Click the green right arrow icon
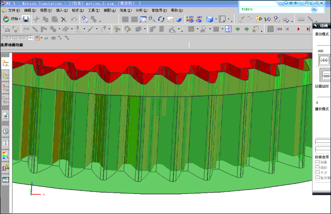The height and width of the screenshot is (214, 331). (x=247, y=29)
